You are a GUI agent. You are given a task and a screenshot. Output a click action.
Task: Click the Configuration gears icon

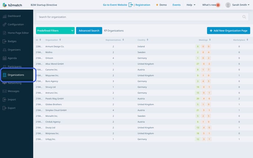pyautogui.click(x=4, y=25)
